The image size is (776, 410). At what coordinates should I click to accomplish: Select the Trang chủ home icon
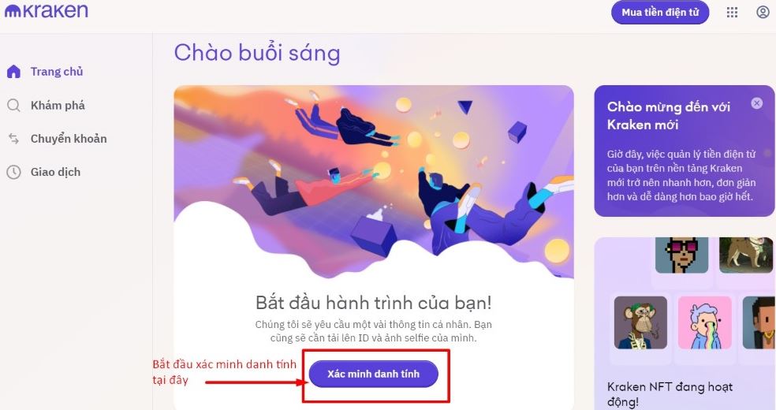tap(13, 72)
